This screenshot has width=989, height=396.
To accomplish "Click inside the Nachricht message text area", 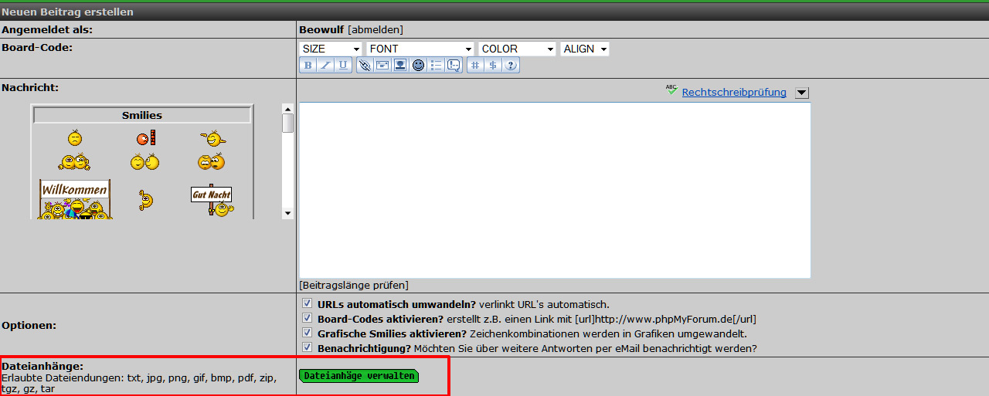I will tap(554, 190).
